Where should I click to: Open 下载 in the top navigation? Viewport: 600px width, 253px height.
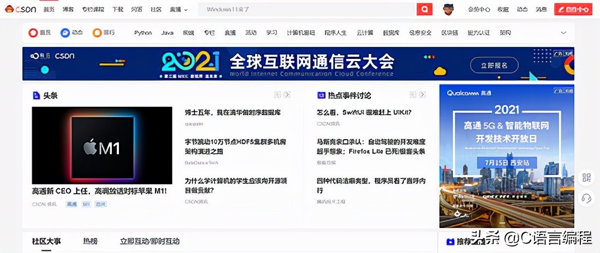click(x=118, y=10)
